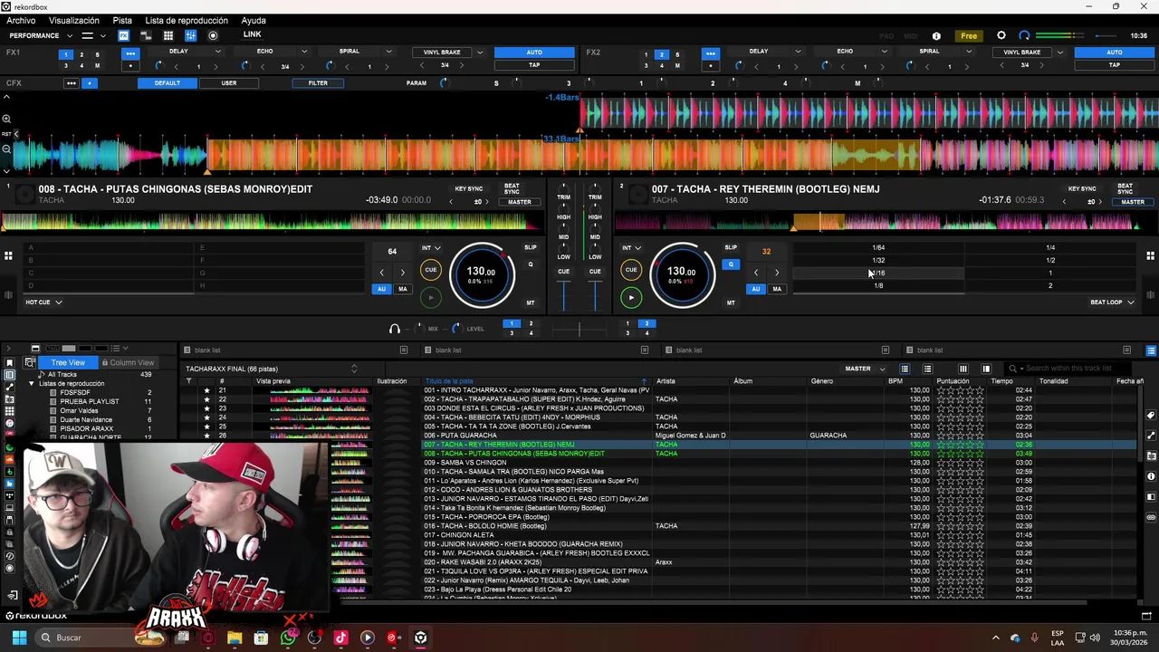Open WhatsApp from the Windows taskbar
1159x652 pixels.
[x=288, y=638]
